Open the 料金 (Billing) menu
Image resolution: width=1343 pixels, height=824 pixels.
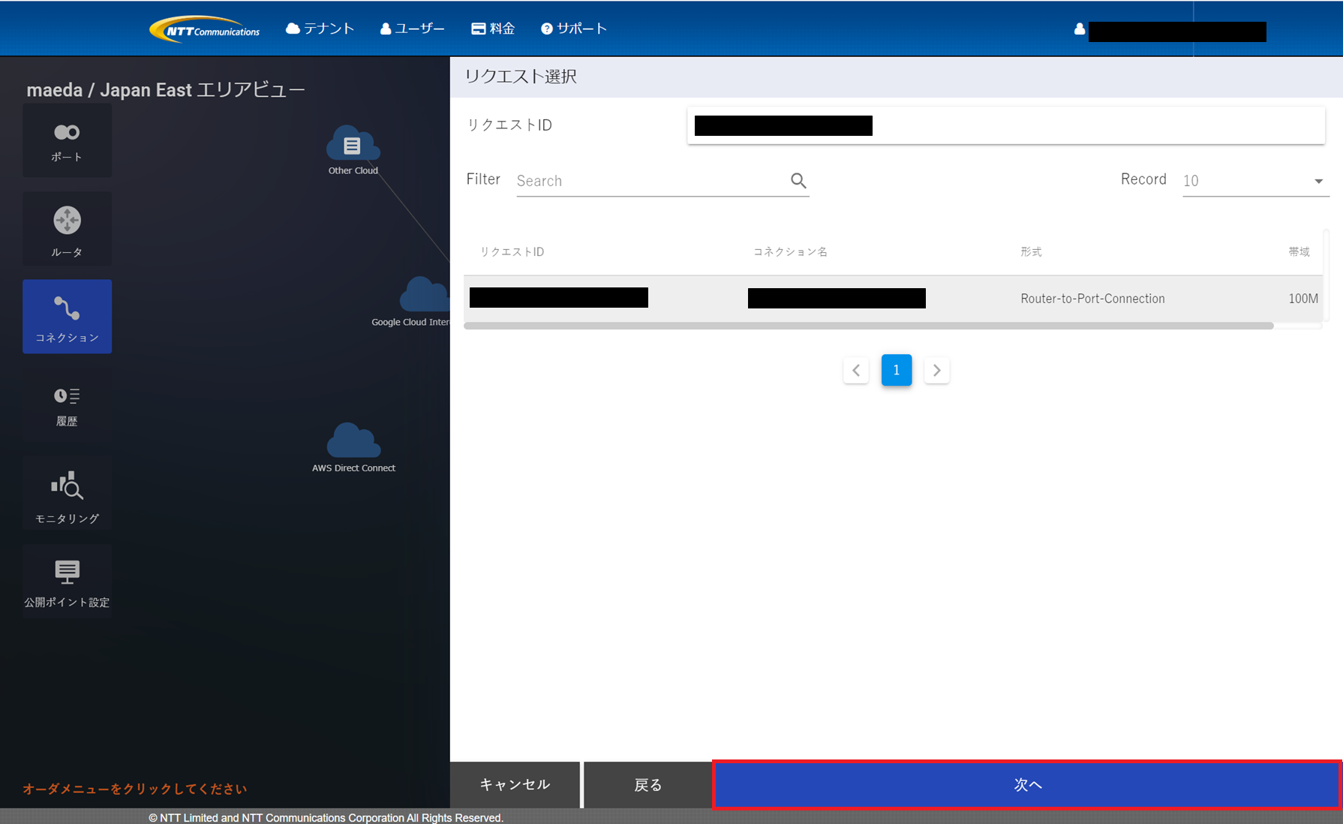click(x=493, y=29)
